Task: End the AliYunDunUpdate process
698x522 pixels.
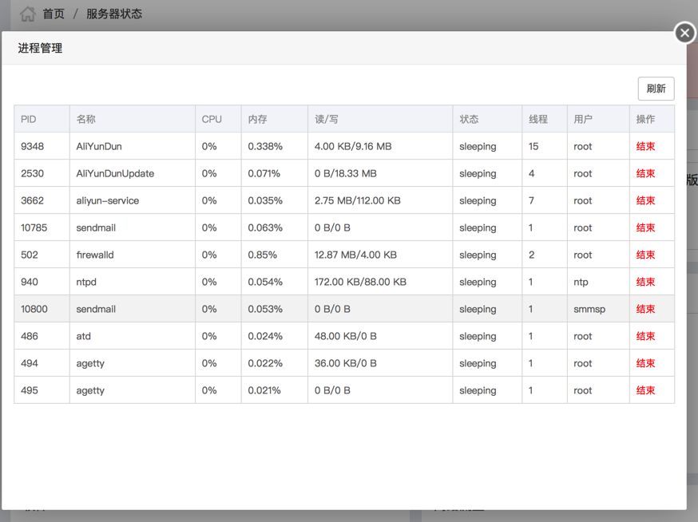Action: (645, 173)
